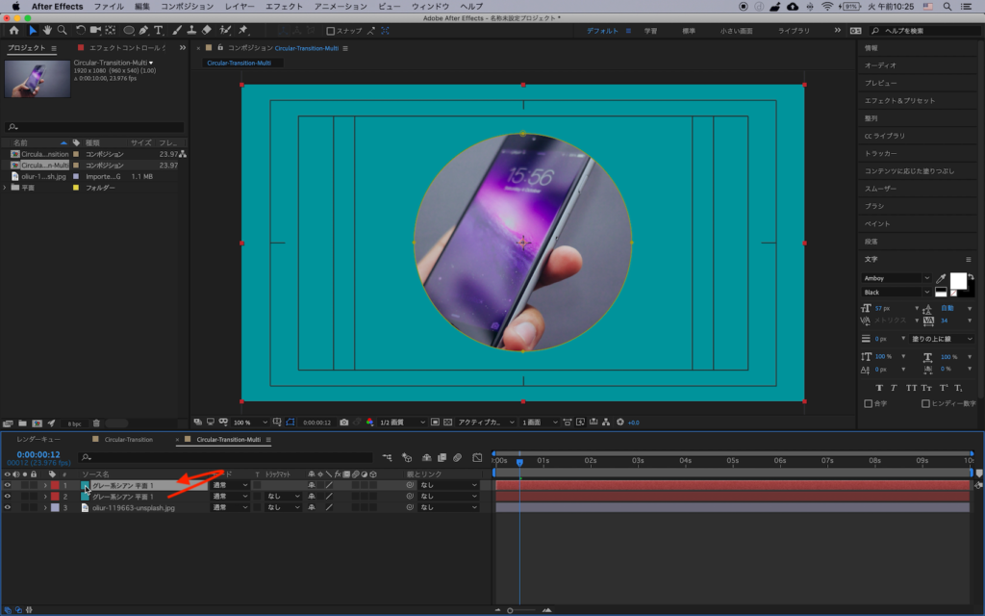Hide the oliur-119663-unsplash.jpg layer via eye icon

(7, 507)
